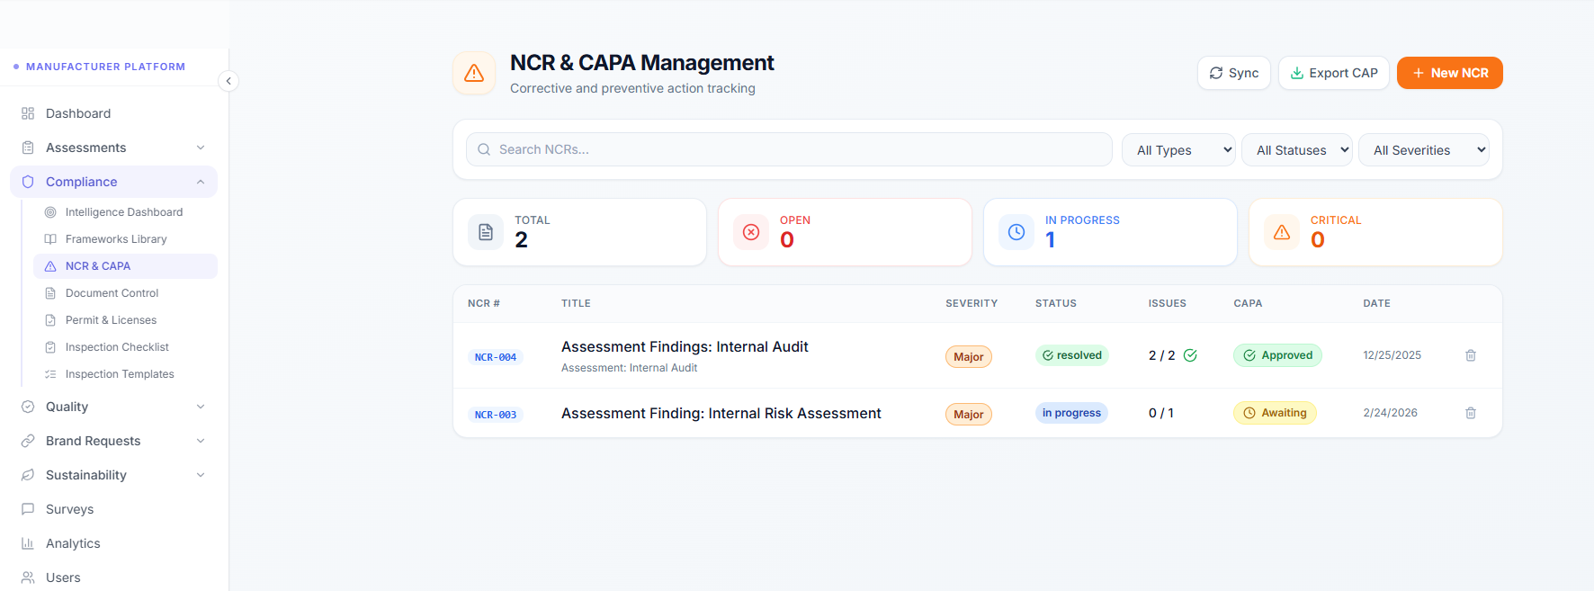Open Document Control in the sidebar

[112, 293]
